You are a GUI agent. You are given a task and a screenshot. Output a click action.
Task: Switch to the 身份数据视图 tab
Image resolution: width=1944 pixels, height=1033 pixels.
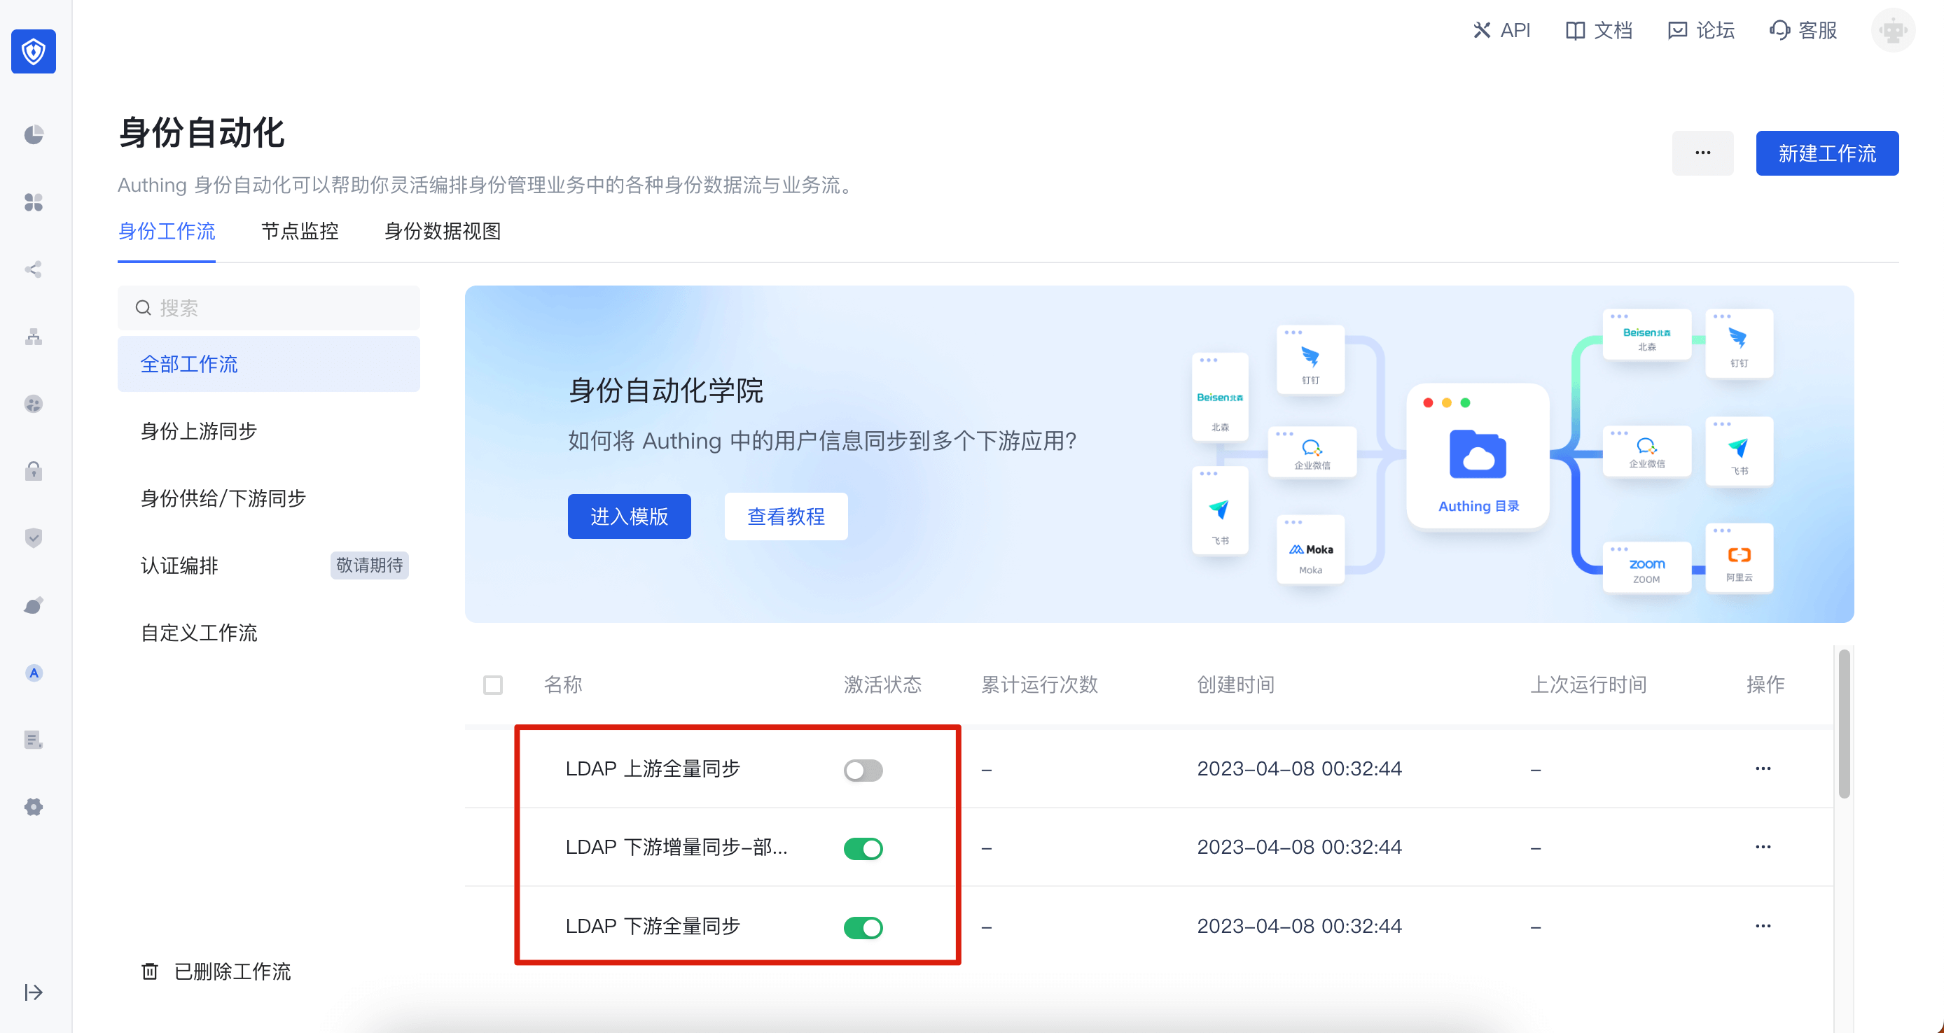point(442,231)
